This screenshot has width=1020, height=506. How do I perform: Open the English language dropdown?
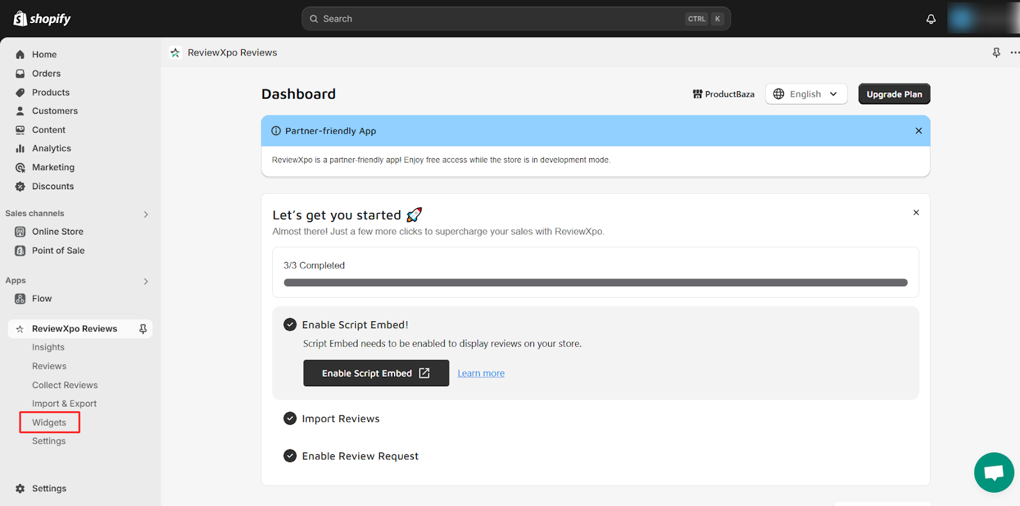(806, 94)
